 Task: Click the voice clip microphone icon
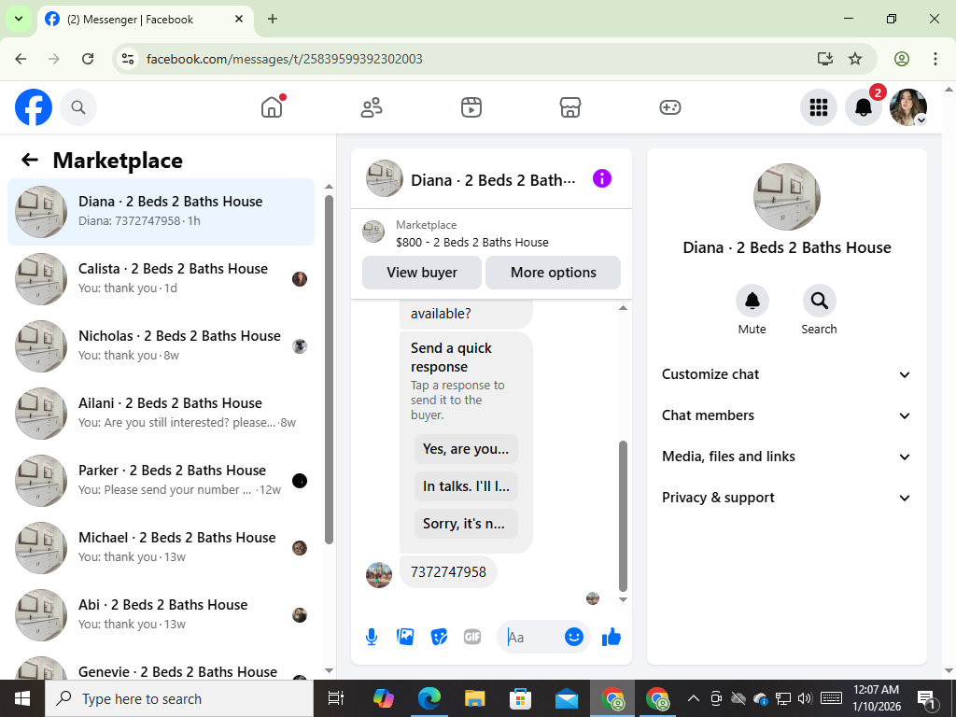(372, 637)
